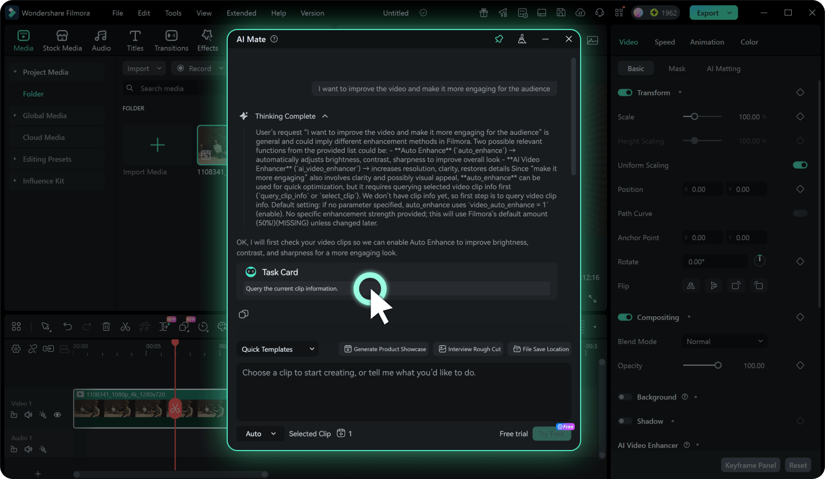The width and height of the screenshot is (825, 479).
Task: Switch to the Speed tab
Action: (664, 42)
